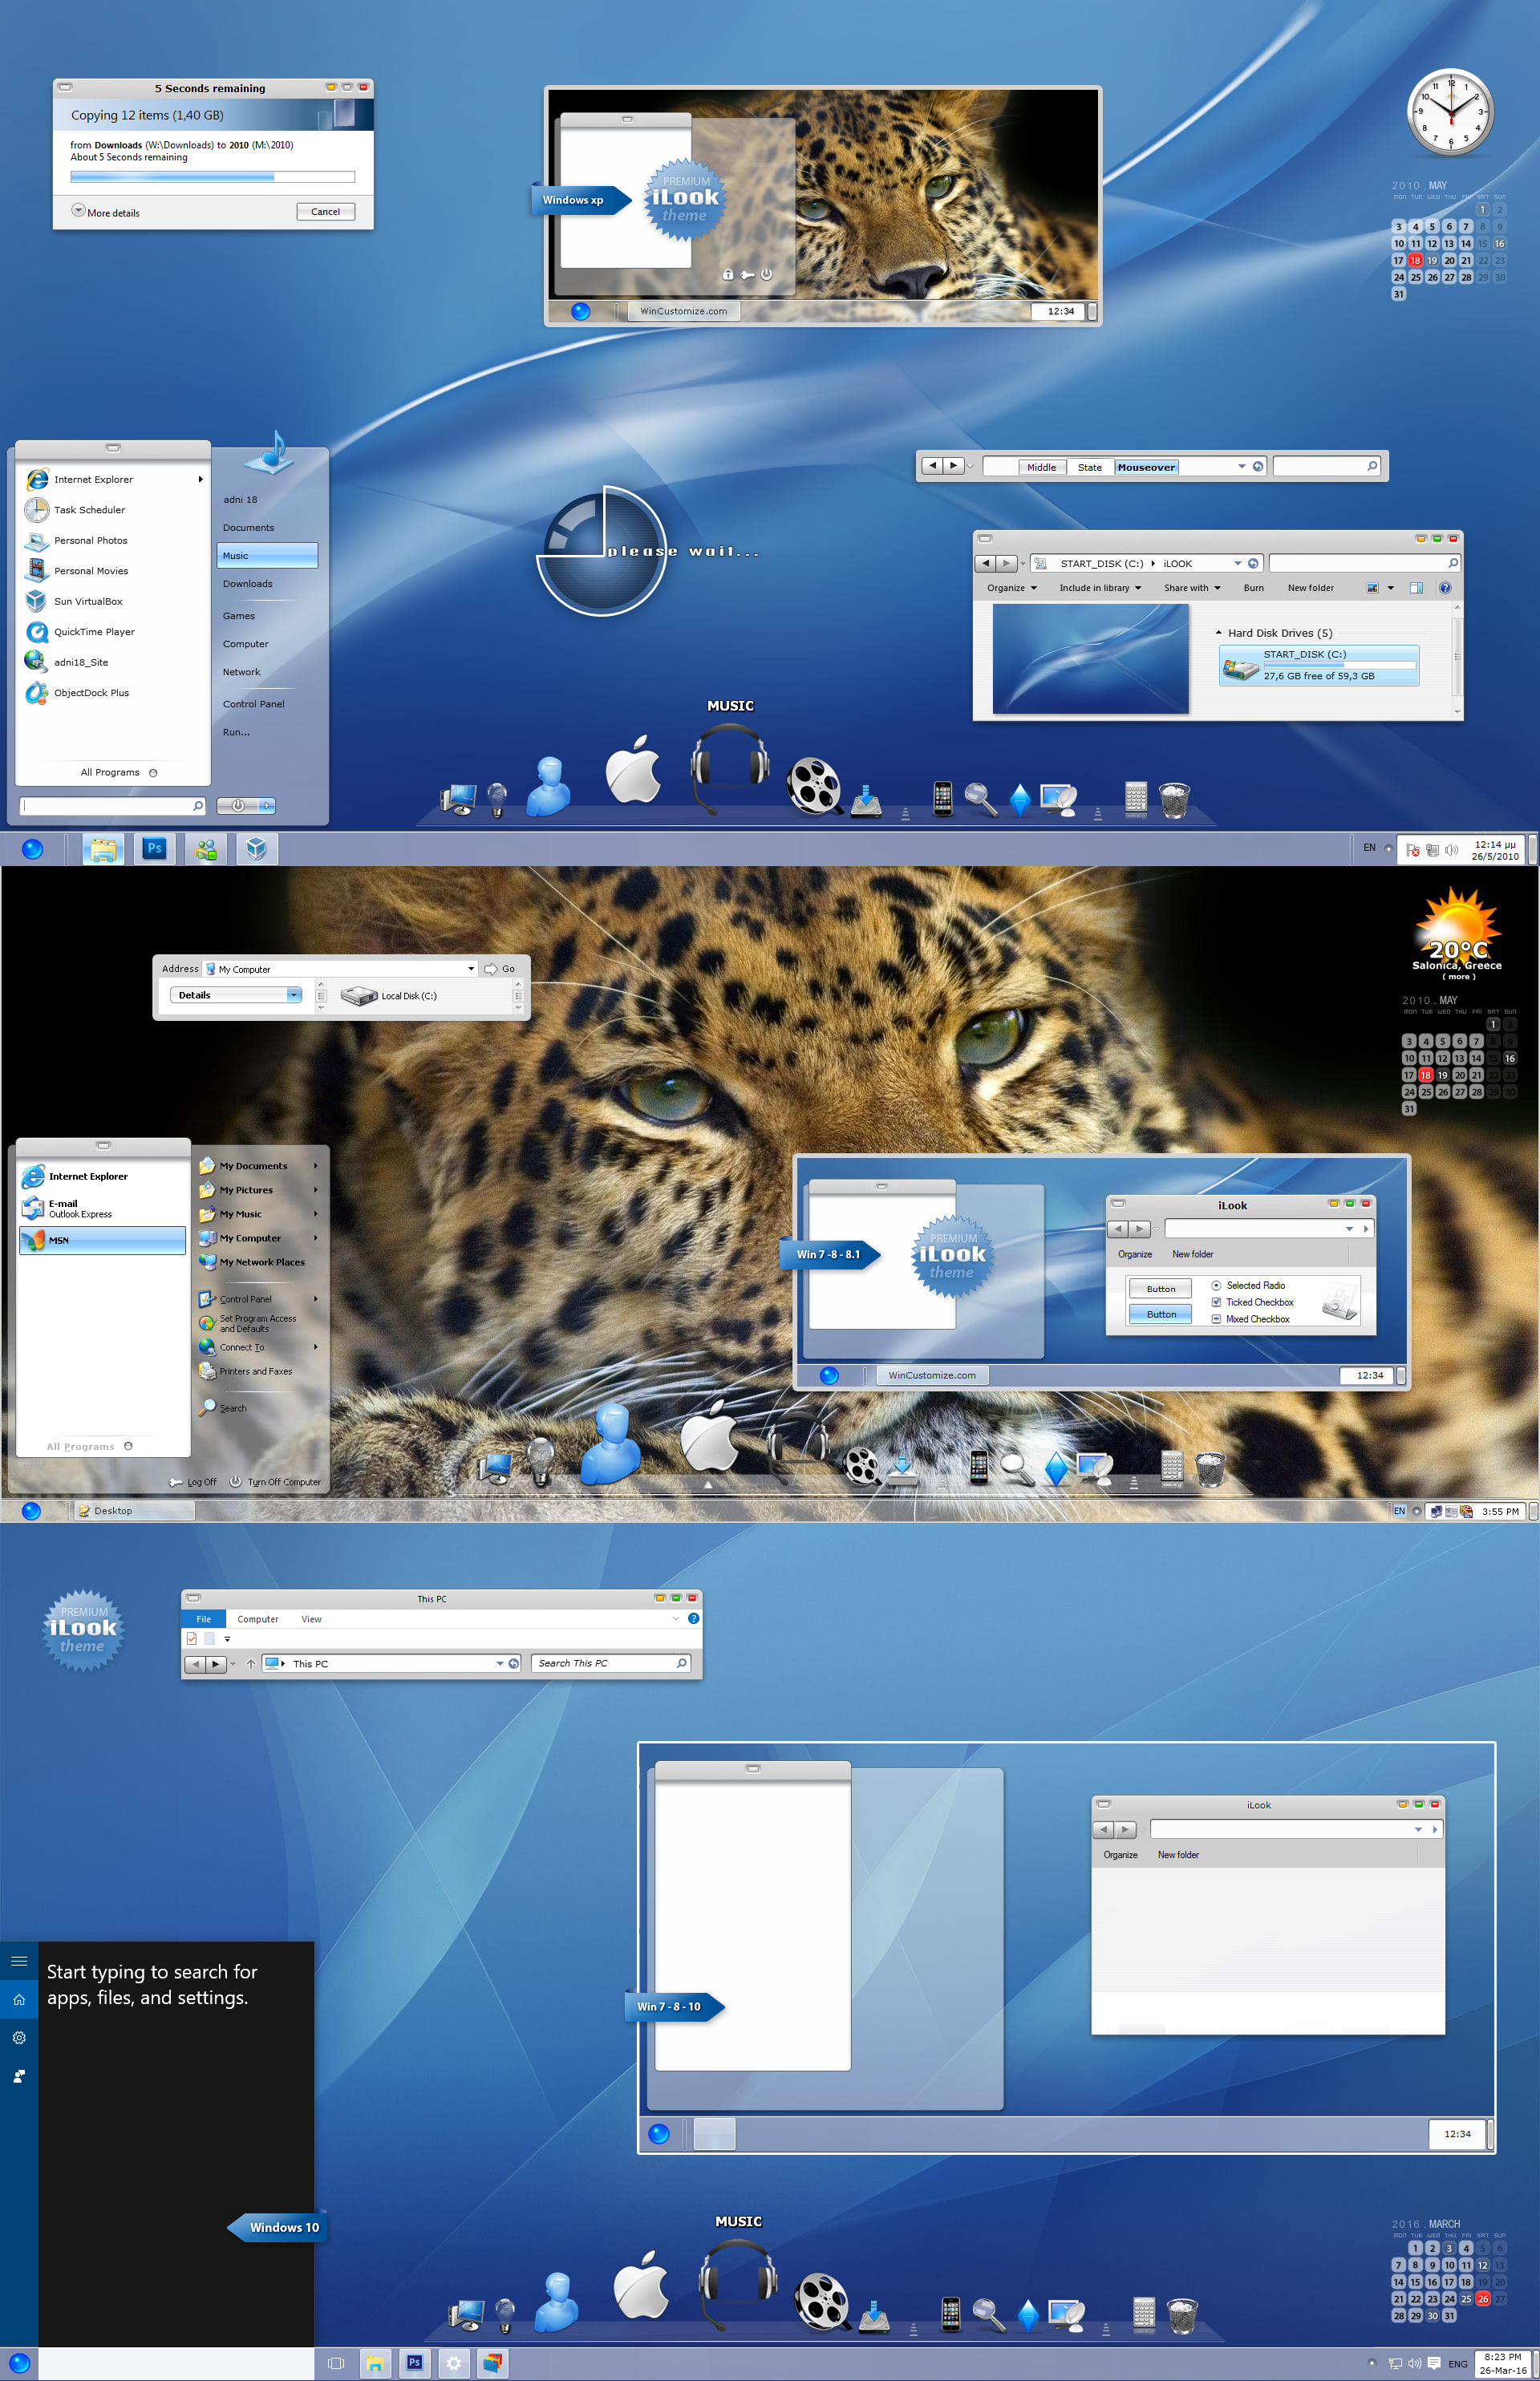This screenshot has width=1540, height=2381.
Task: Cancel the file copy operation
Action: click(325, 212)
